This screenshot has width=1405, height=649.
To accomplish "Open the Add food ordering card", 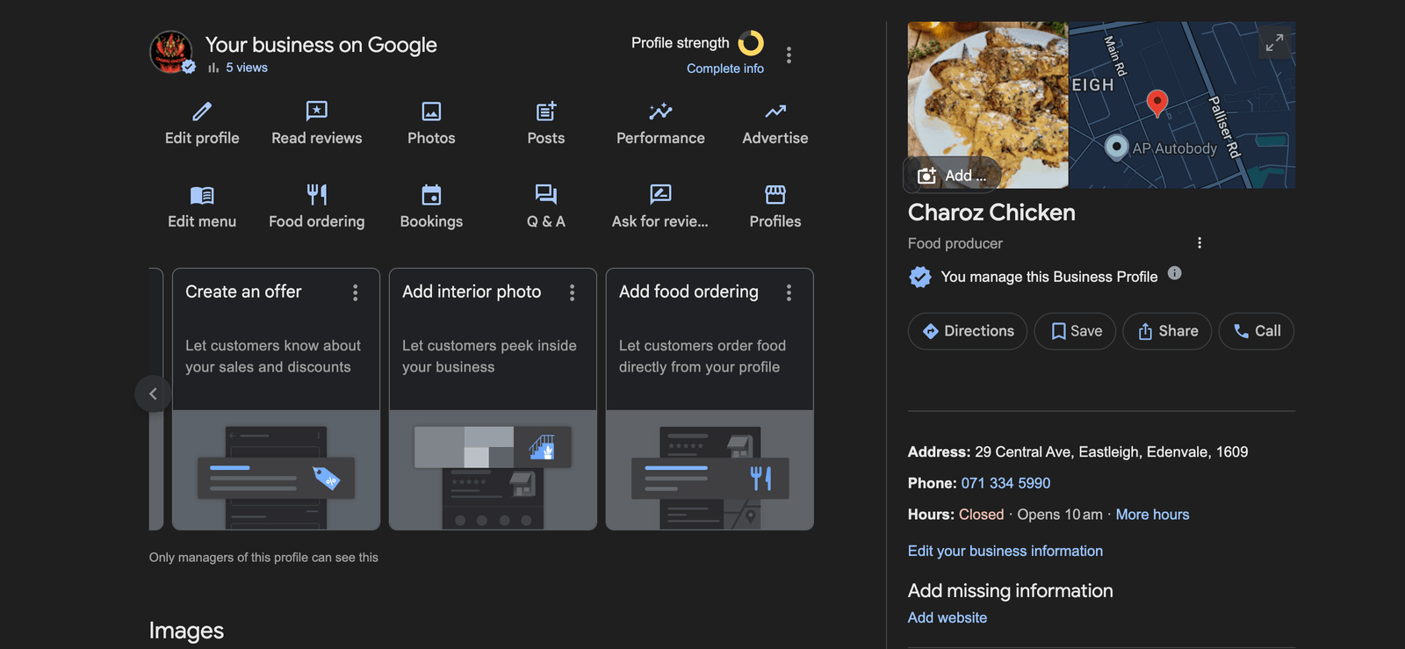I will [710, 399].
